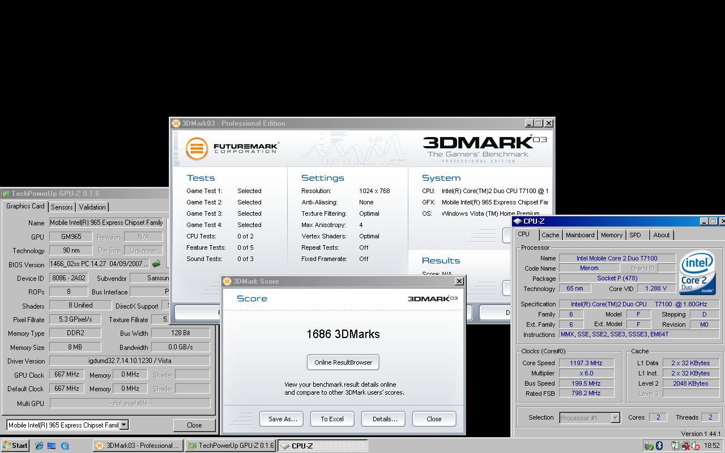The image size is (725, 453).
Task: Click the CPU-Z title bar icon
Action: click(518, 221)
